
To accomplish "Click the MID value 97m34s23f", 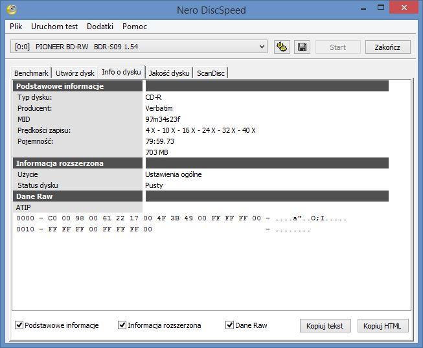I will click(x=163, y=119).
